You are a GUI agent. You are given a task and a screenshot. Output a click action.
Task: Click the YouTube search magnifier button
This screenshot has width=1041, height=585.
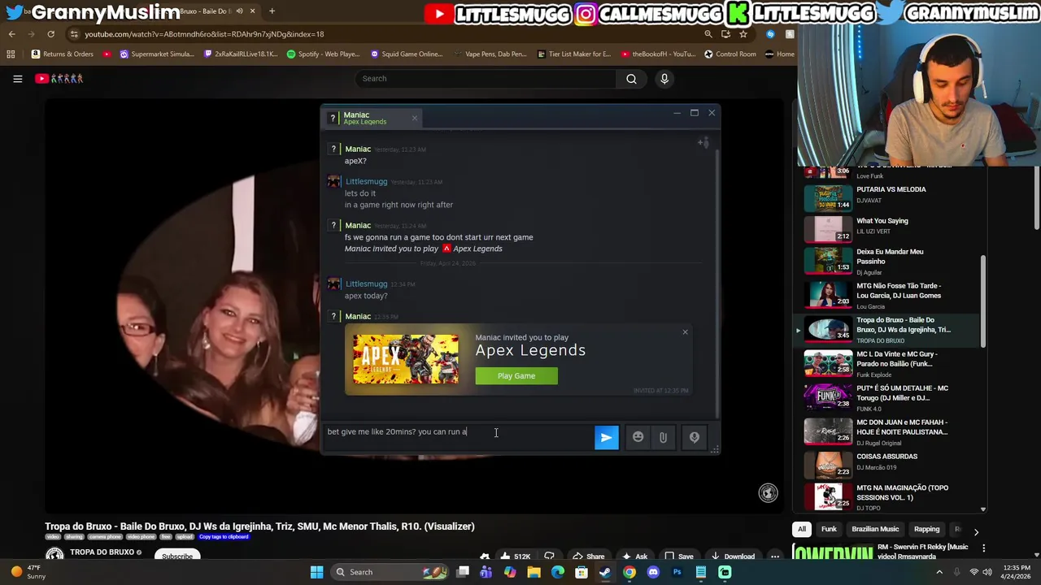631,79
